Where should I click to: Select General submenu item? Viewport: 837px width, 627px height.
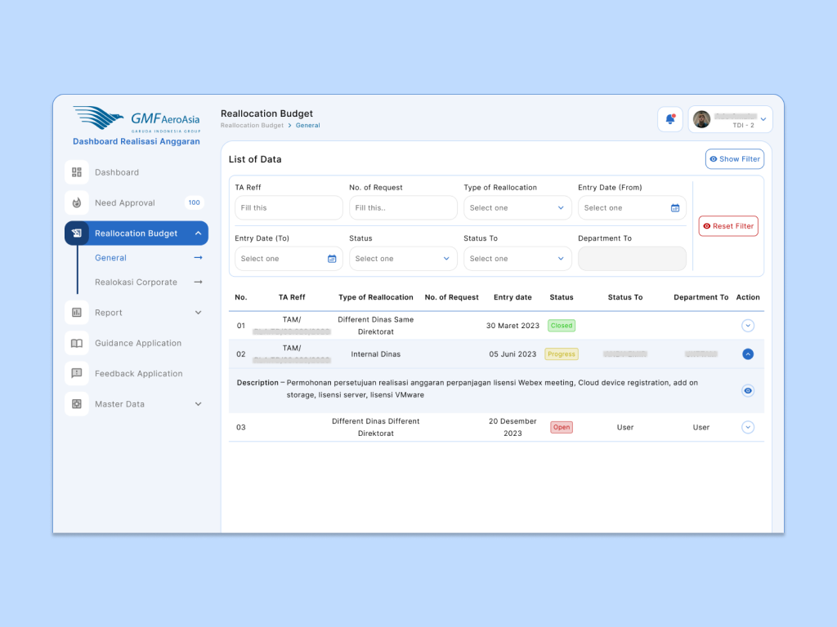[x=111, y=258]
